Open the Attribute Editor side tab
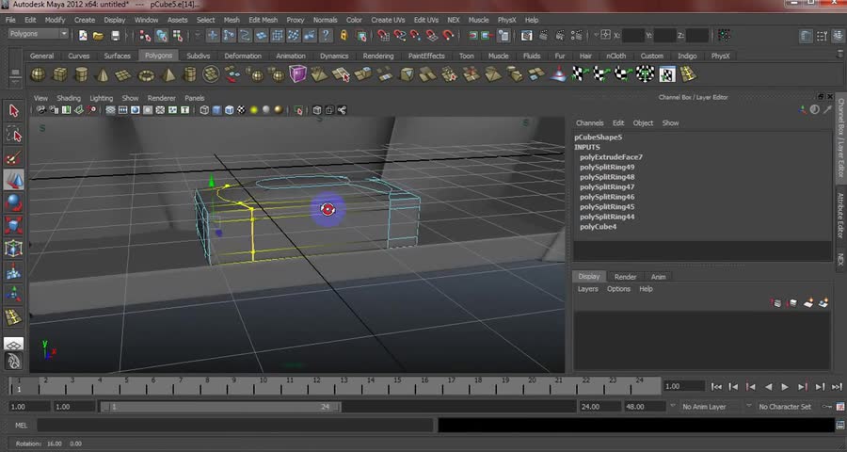The image size is (847, 452). point(840,216)
